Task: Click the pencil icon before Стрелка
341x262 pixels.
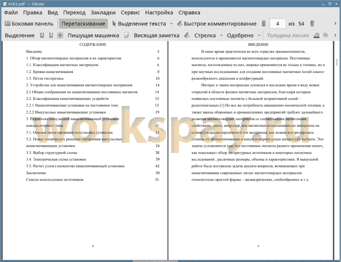Action: coord(187,35)
